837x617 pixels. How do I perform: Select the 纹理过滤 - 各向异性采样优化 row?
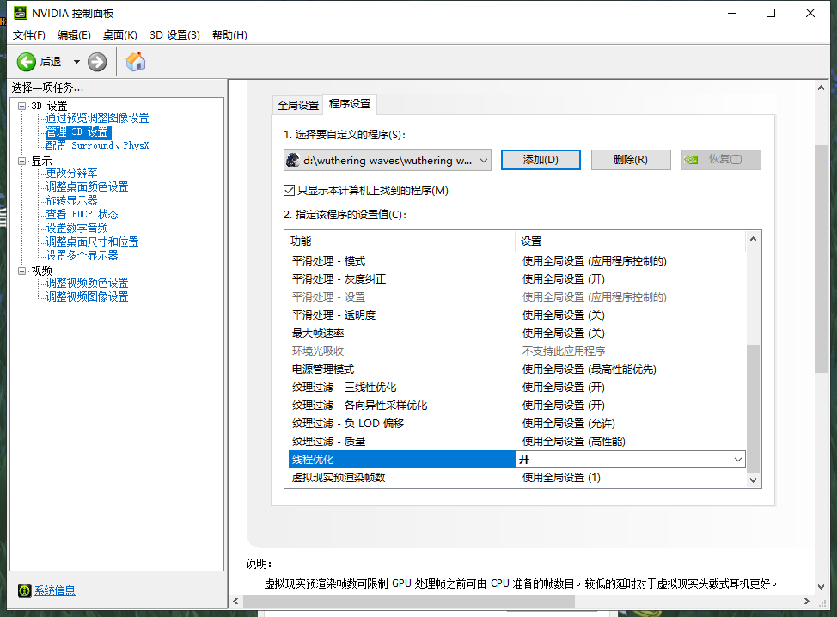pyautogui.click(x=516, y=406)
